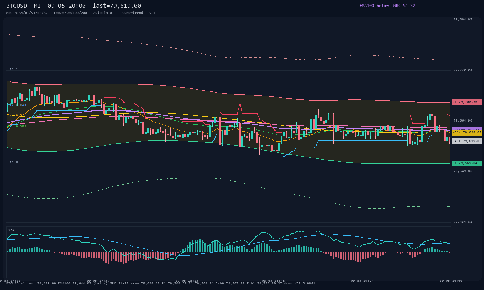Click the 79,549.86 price axis label

[463, 171]
